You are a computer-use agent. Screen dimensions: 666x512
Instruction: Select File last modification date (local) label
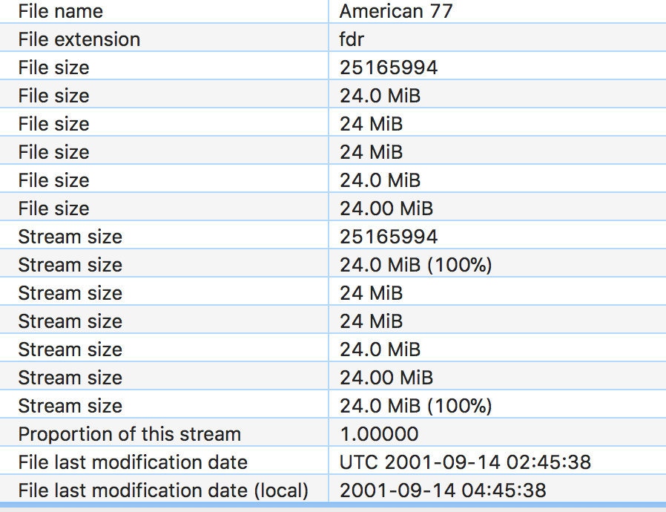(x=163, y=490)
